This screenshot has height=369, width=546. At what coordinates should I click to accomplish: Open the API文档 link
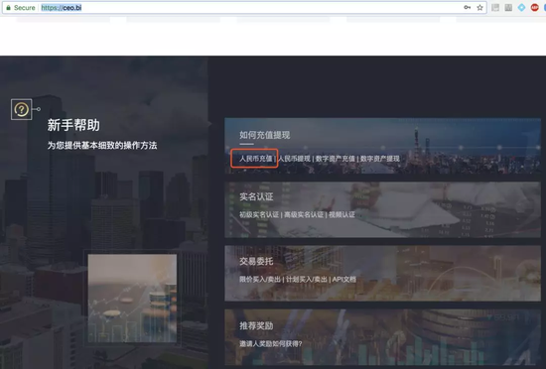coord(344,280)
